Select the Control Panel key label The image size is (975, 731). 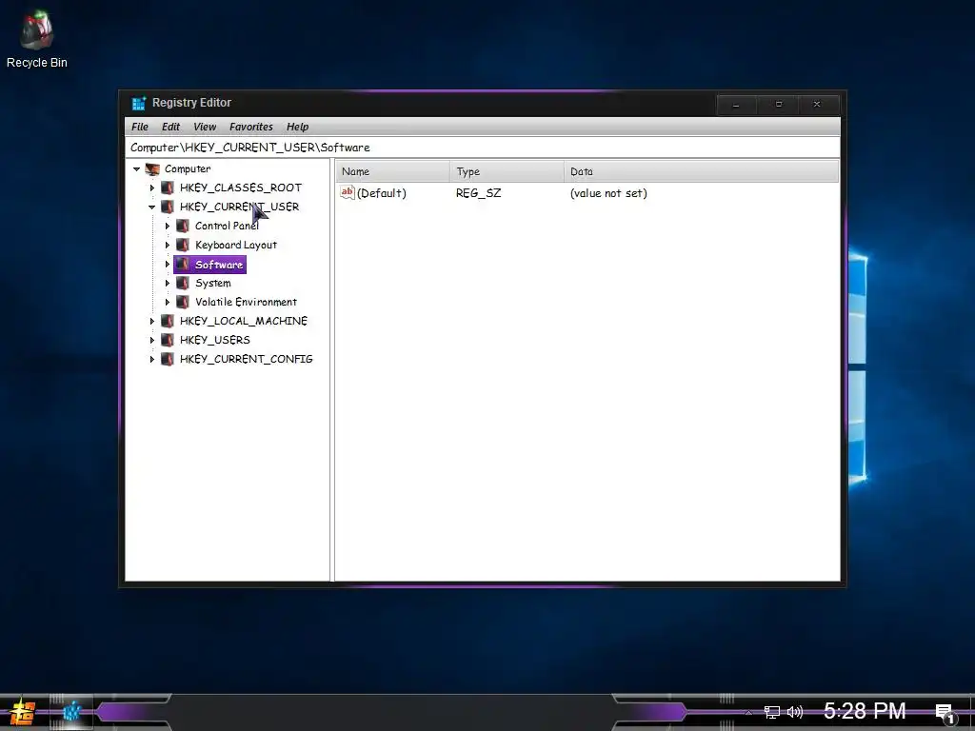tap(227, 226)
